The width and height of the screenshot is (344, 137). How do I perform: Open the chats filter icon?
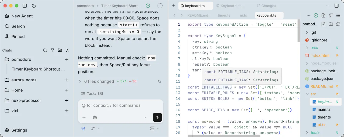(52, 50)
